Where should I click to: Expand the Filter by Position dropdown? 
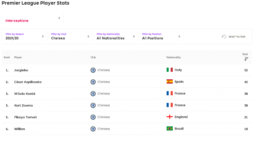161,36
